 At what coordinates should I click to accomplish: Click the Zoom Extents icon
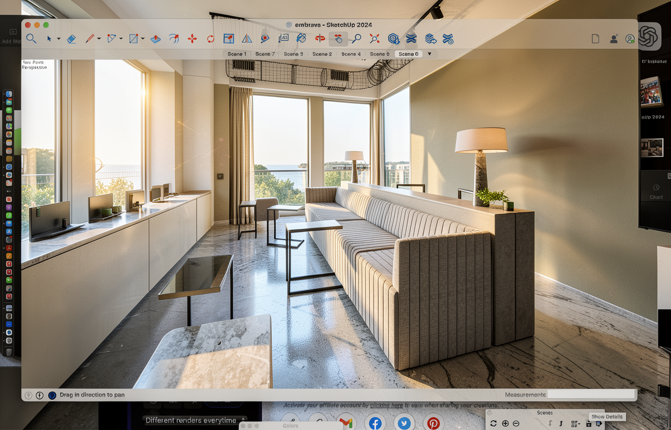375,39
